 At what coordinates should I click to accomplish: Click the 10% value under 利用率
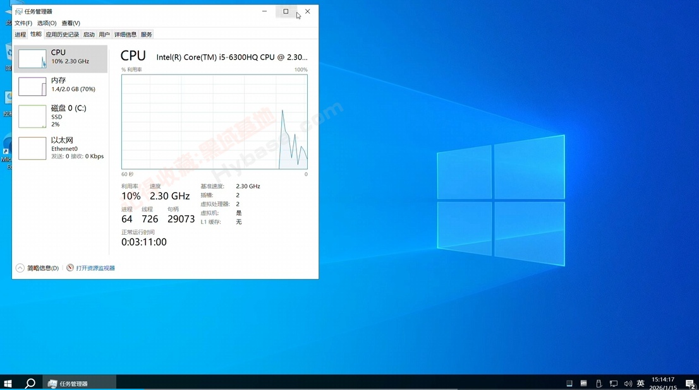[x=131, y=196]
